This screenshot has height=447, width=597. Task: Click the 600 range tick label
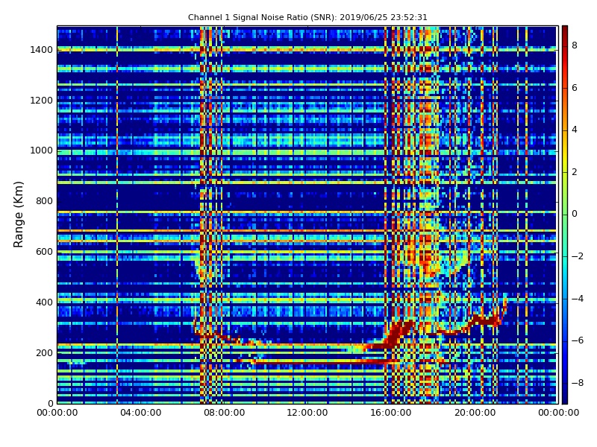pyautogui.click(x=44, y=252)
